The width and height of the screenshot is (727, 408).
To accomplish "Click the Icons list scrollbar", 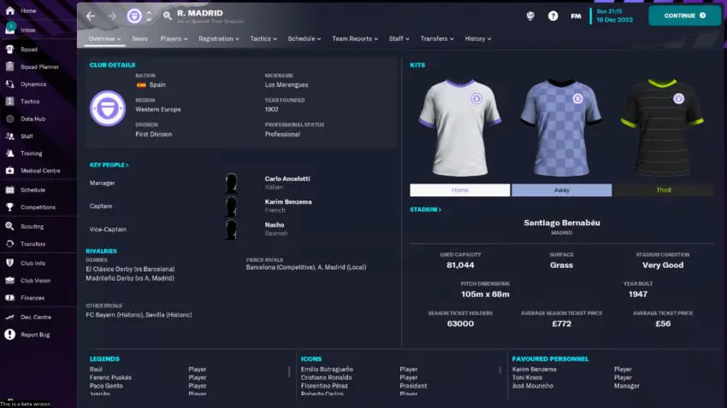I will [x=500, y=370].
